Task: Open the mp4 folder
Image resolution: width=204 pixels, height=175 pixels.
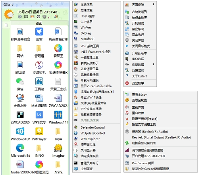Action: pos(58,134)
